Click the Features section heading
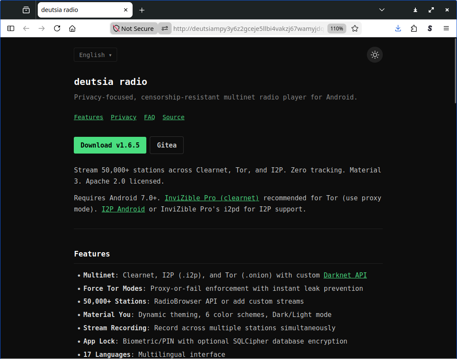Viewport: 457px width, 359px height. pyautogui.click(x=92, y=254)
